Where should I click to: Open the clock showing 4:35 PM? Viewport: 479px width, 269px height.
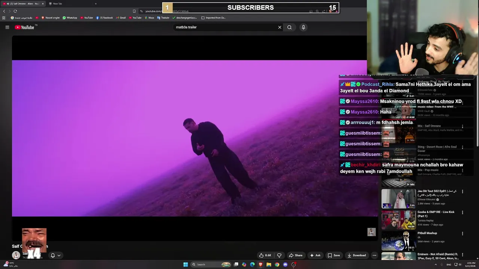tap(471, 265)
